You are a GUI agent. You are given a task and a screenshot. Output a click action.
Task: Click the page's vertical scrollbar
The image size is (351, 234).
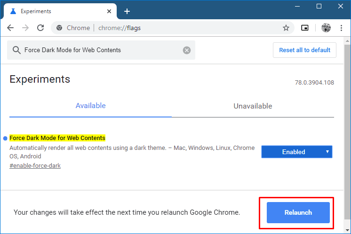347,117
